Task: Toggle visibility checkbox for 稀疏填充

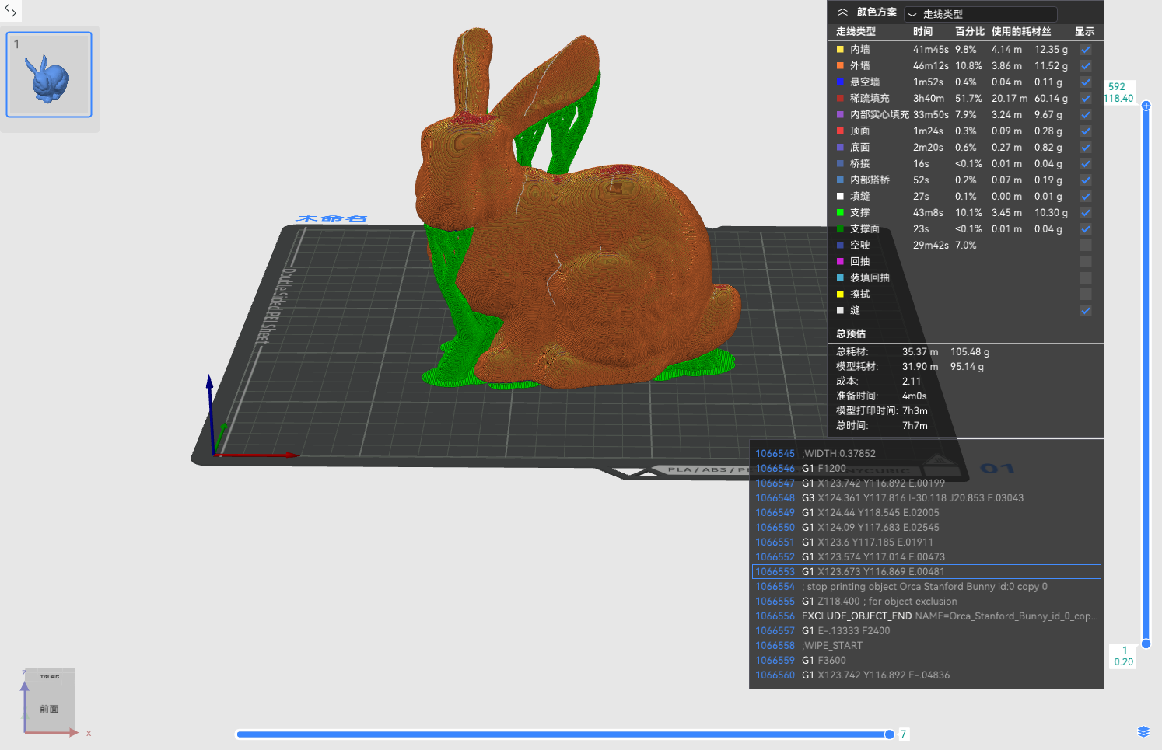Action: 1086,98
